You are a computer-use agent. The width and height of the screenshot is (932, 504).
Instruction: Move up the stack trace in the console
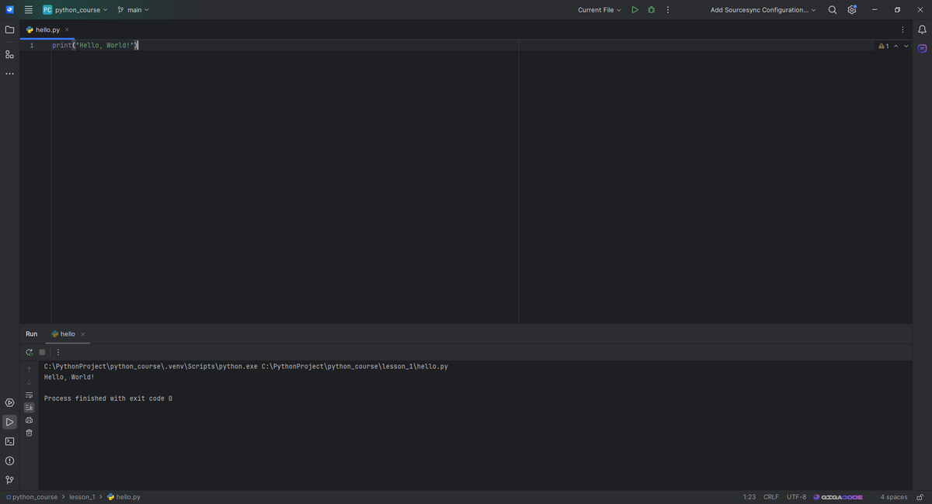point(29,369)
